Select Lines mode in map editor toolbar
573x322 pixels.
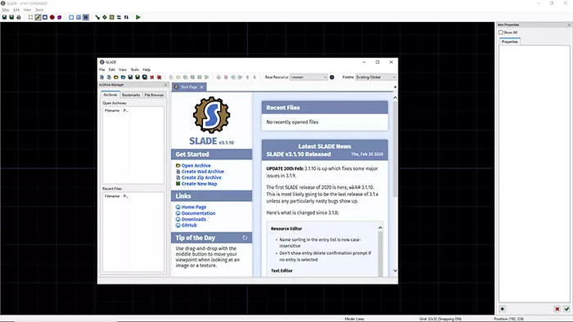click(38, 17)
